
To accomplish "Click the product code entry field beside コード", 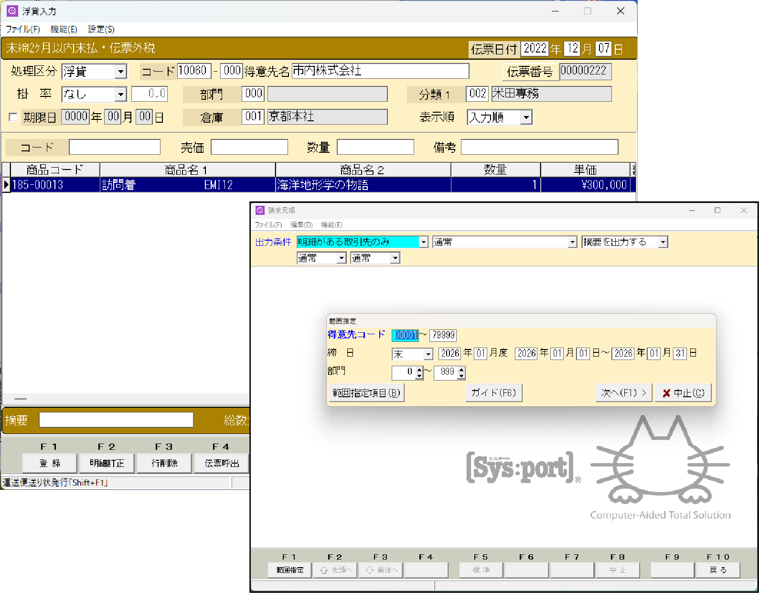I will [x=115, y=147].
